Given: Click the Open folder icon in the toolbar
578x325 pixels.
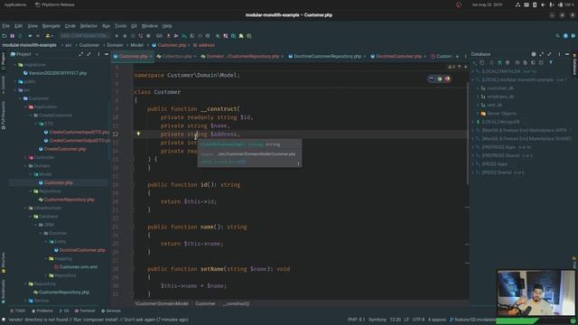Looking at the screenshot, I should (x=5, y=36).
